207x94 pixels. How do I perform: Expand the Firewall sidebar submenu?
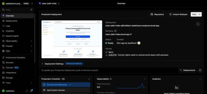point(31,46)
